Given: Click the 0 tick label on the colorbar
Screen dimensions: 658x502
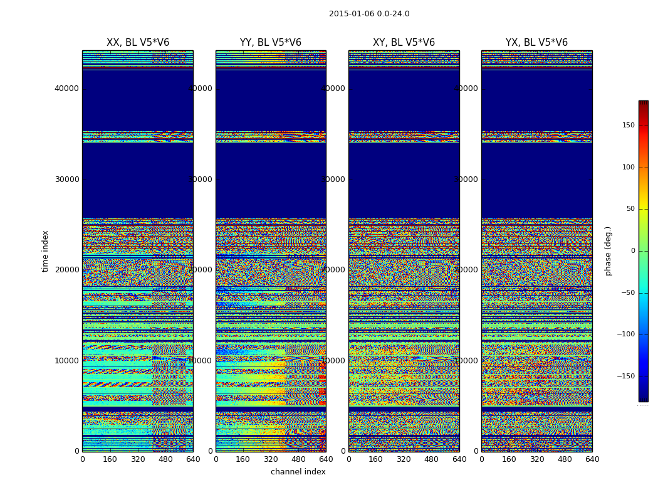Looking at the screenshot, I should click(x=632, y=251).
